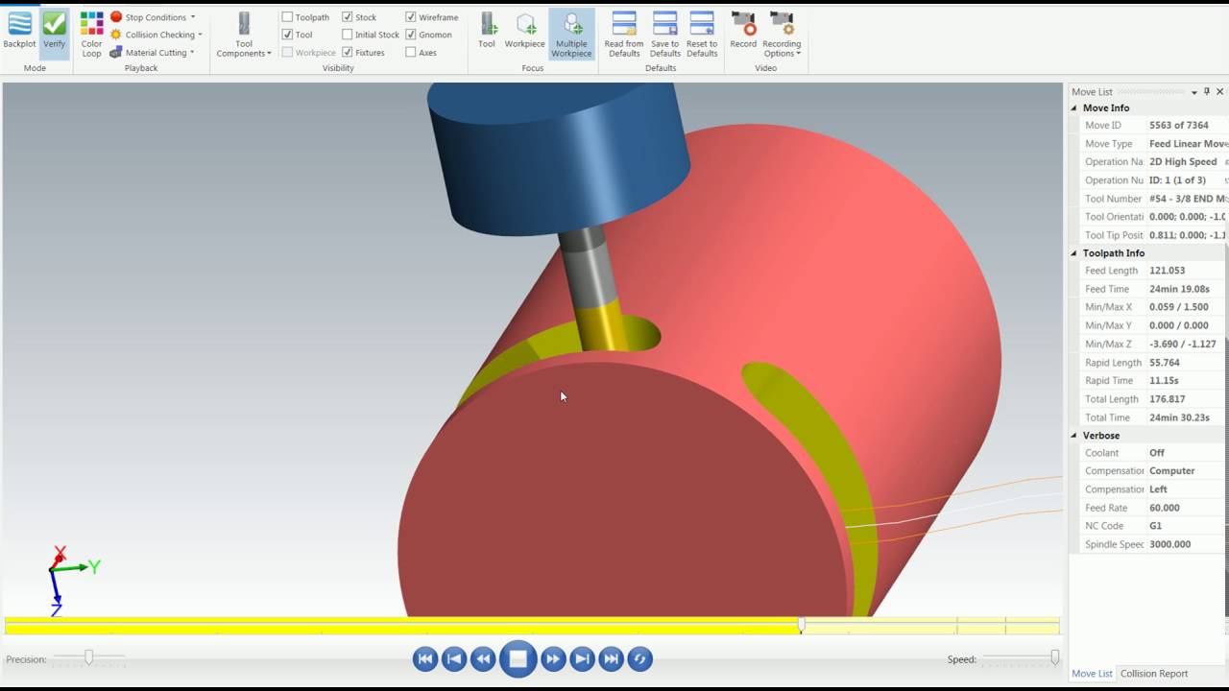Disable the Wireframe checkbox
This screenshot has width=1229, height=691.
(x=411, y=17)
